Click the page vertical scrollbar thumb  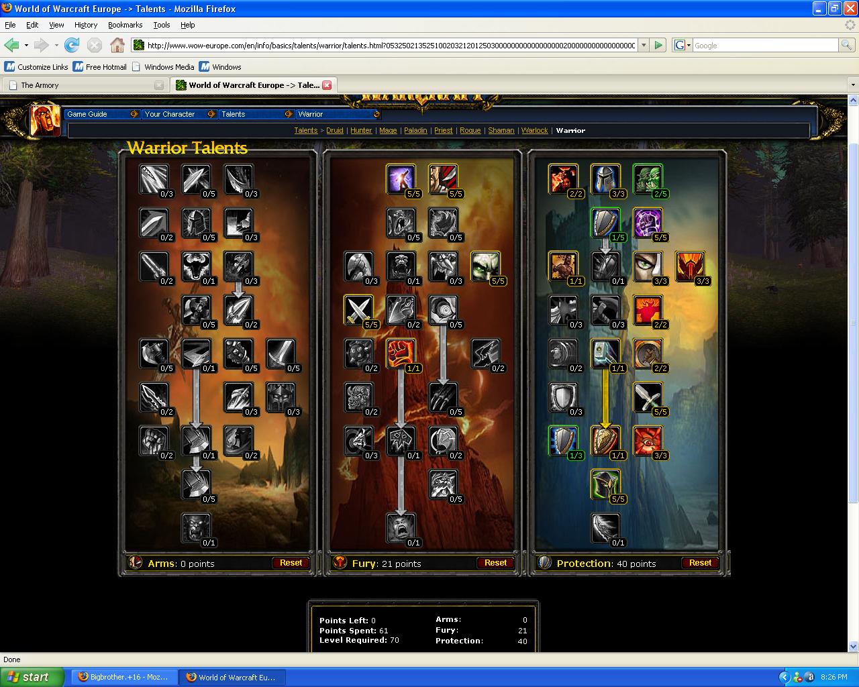(853, 322)
